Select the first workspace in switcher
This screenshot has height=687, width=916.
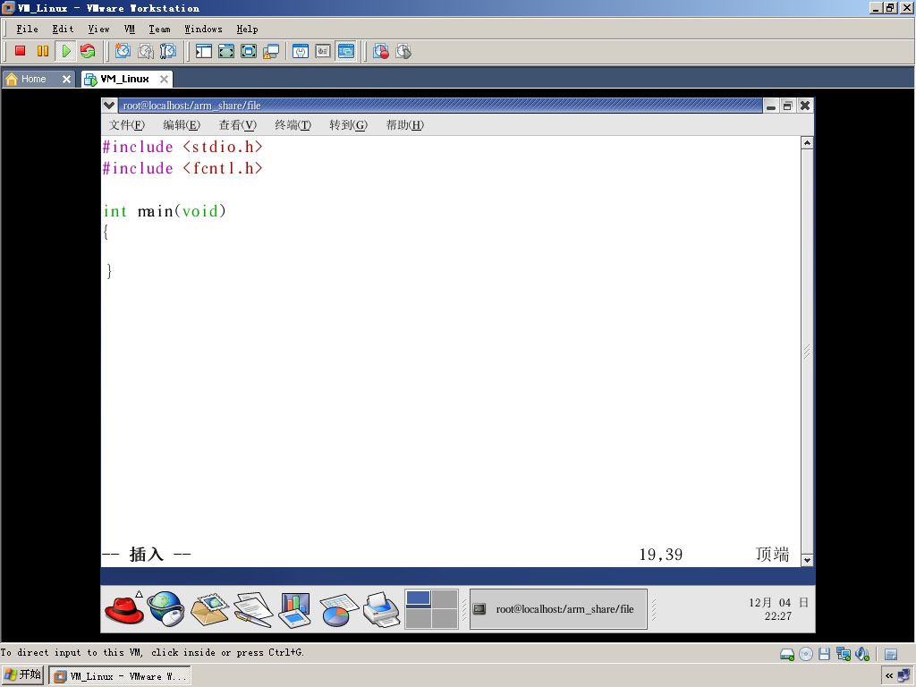tap(418, 599)
